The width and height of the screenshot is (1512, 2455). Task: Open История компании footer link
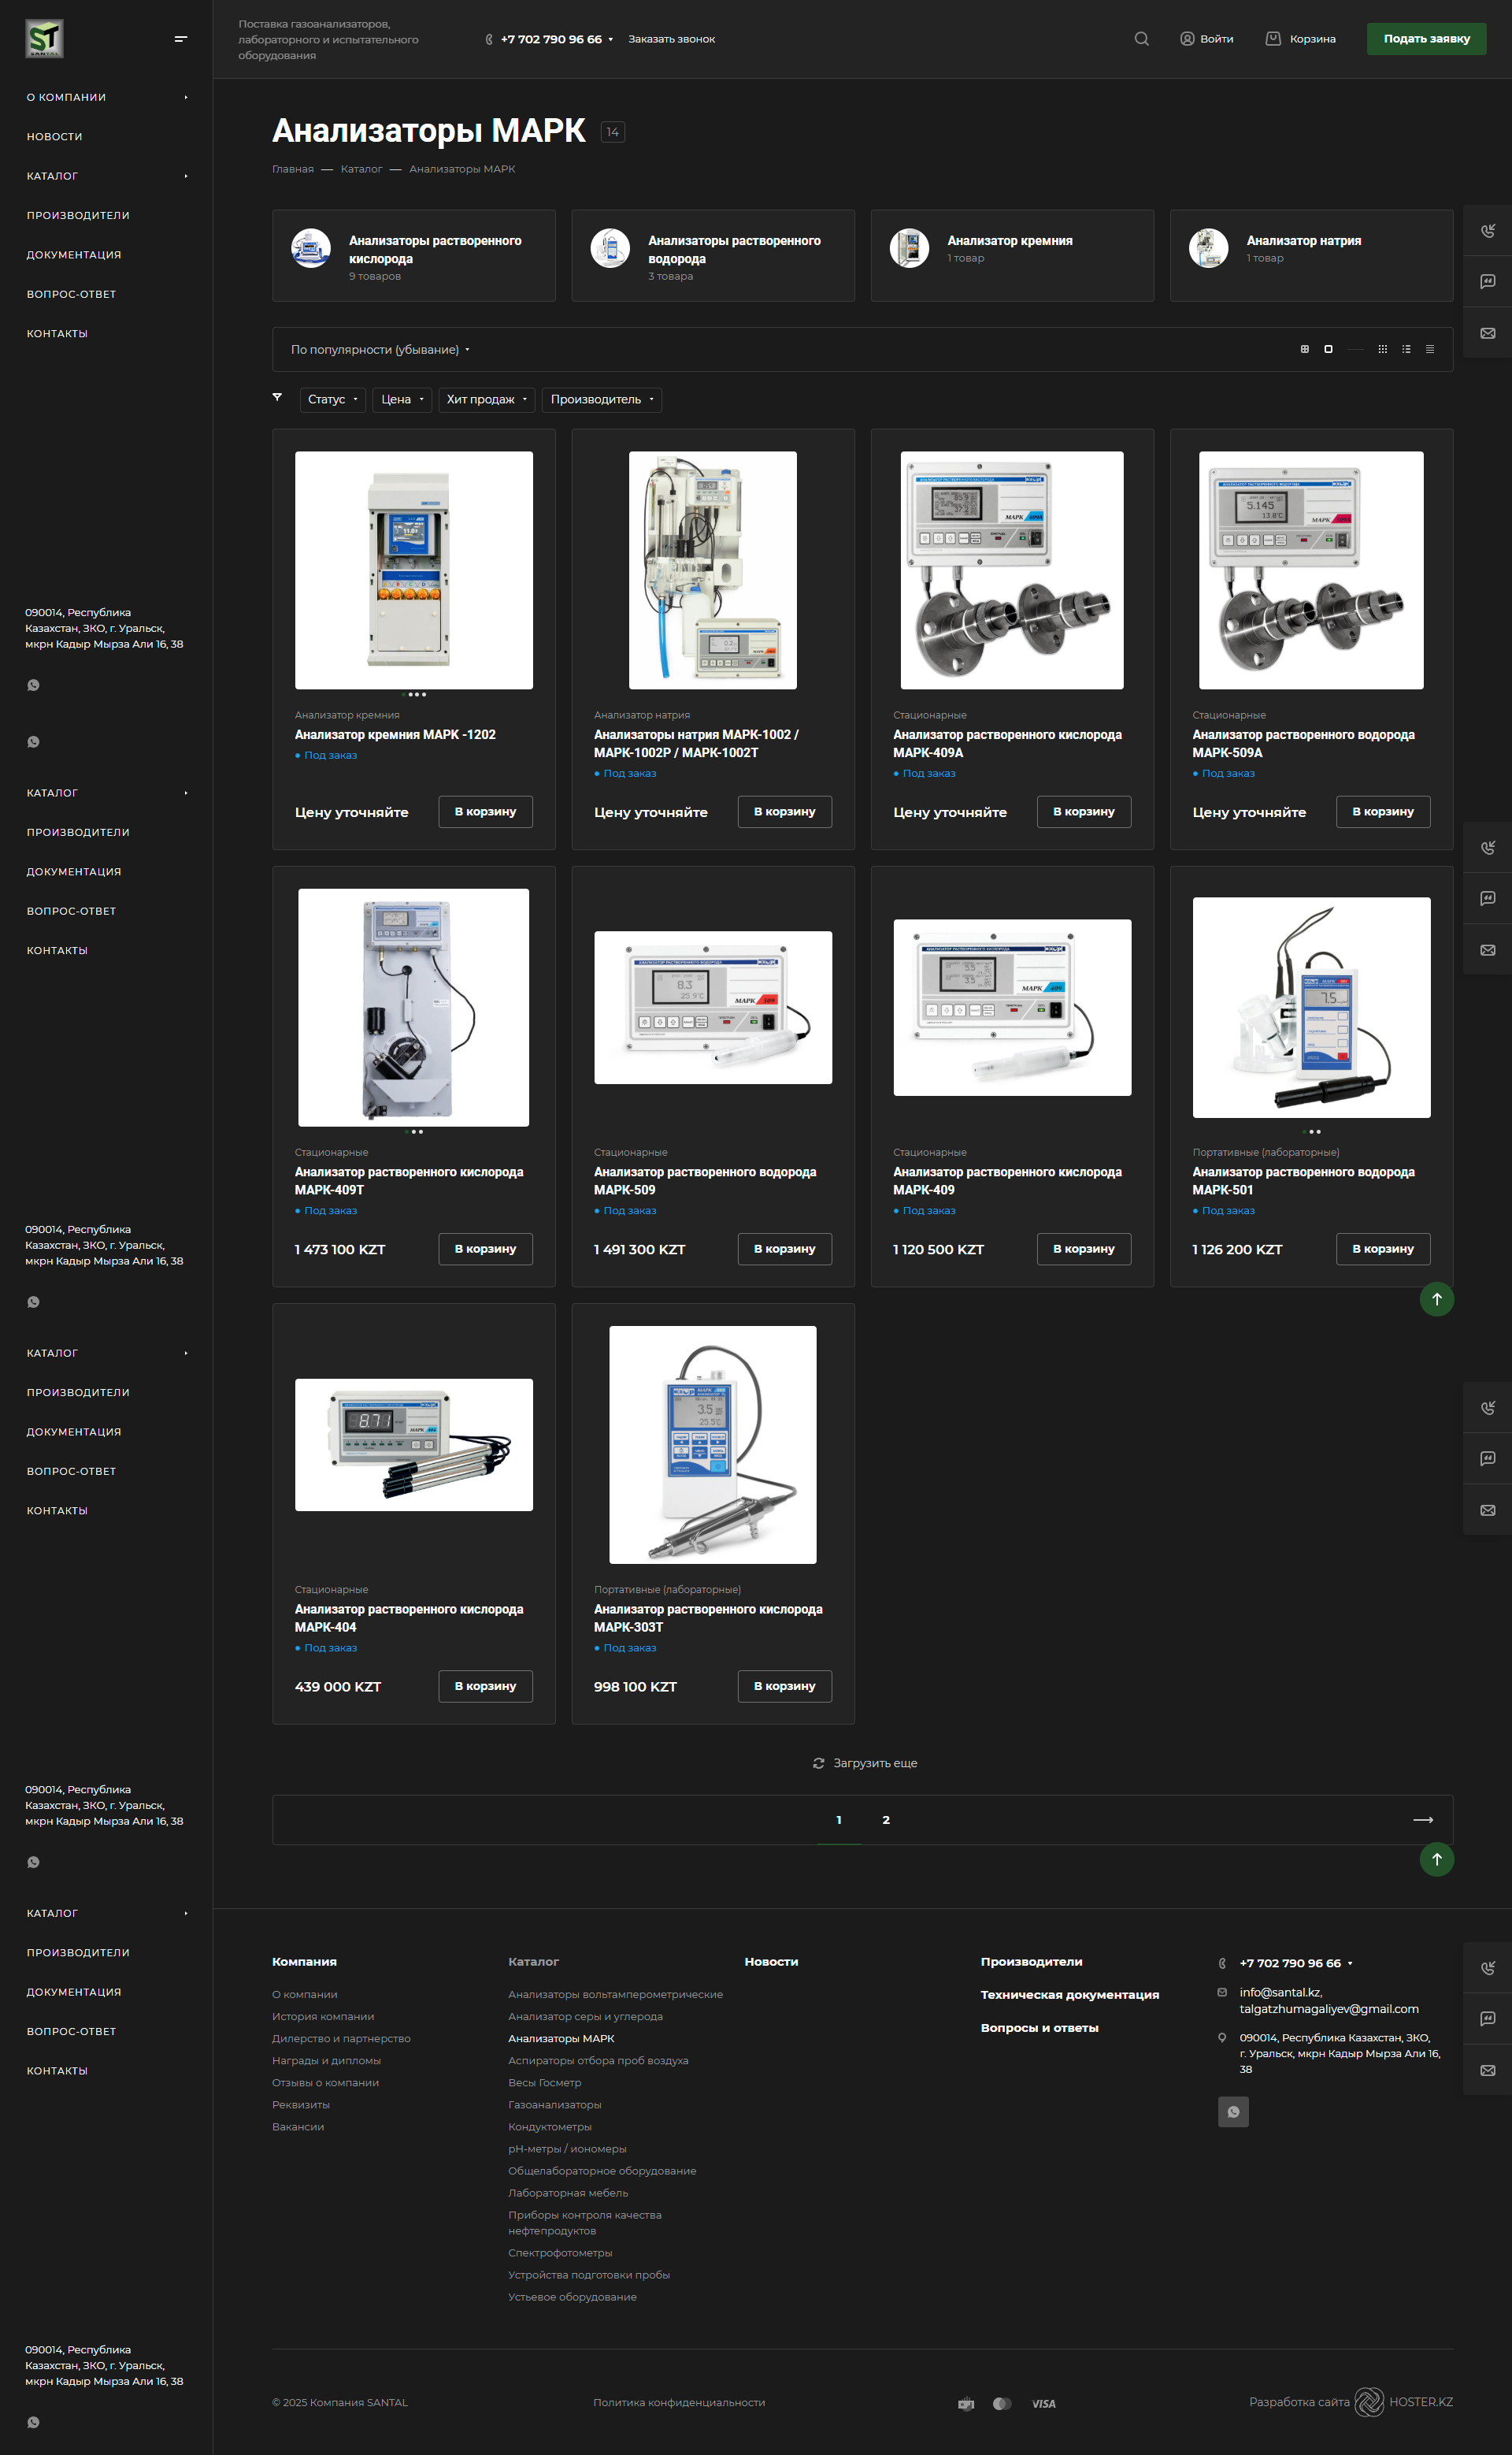323,2016
